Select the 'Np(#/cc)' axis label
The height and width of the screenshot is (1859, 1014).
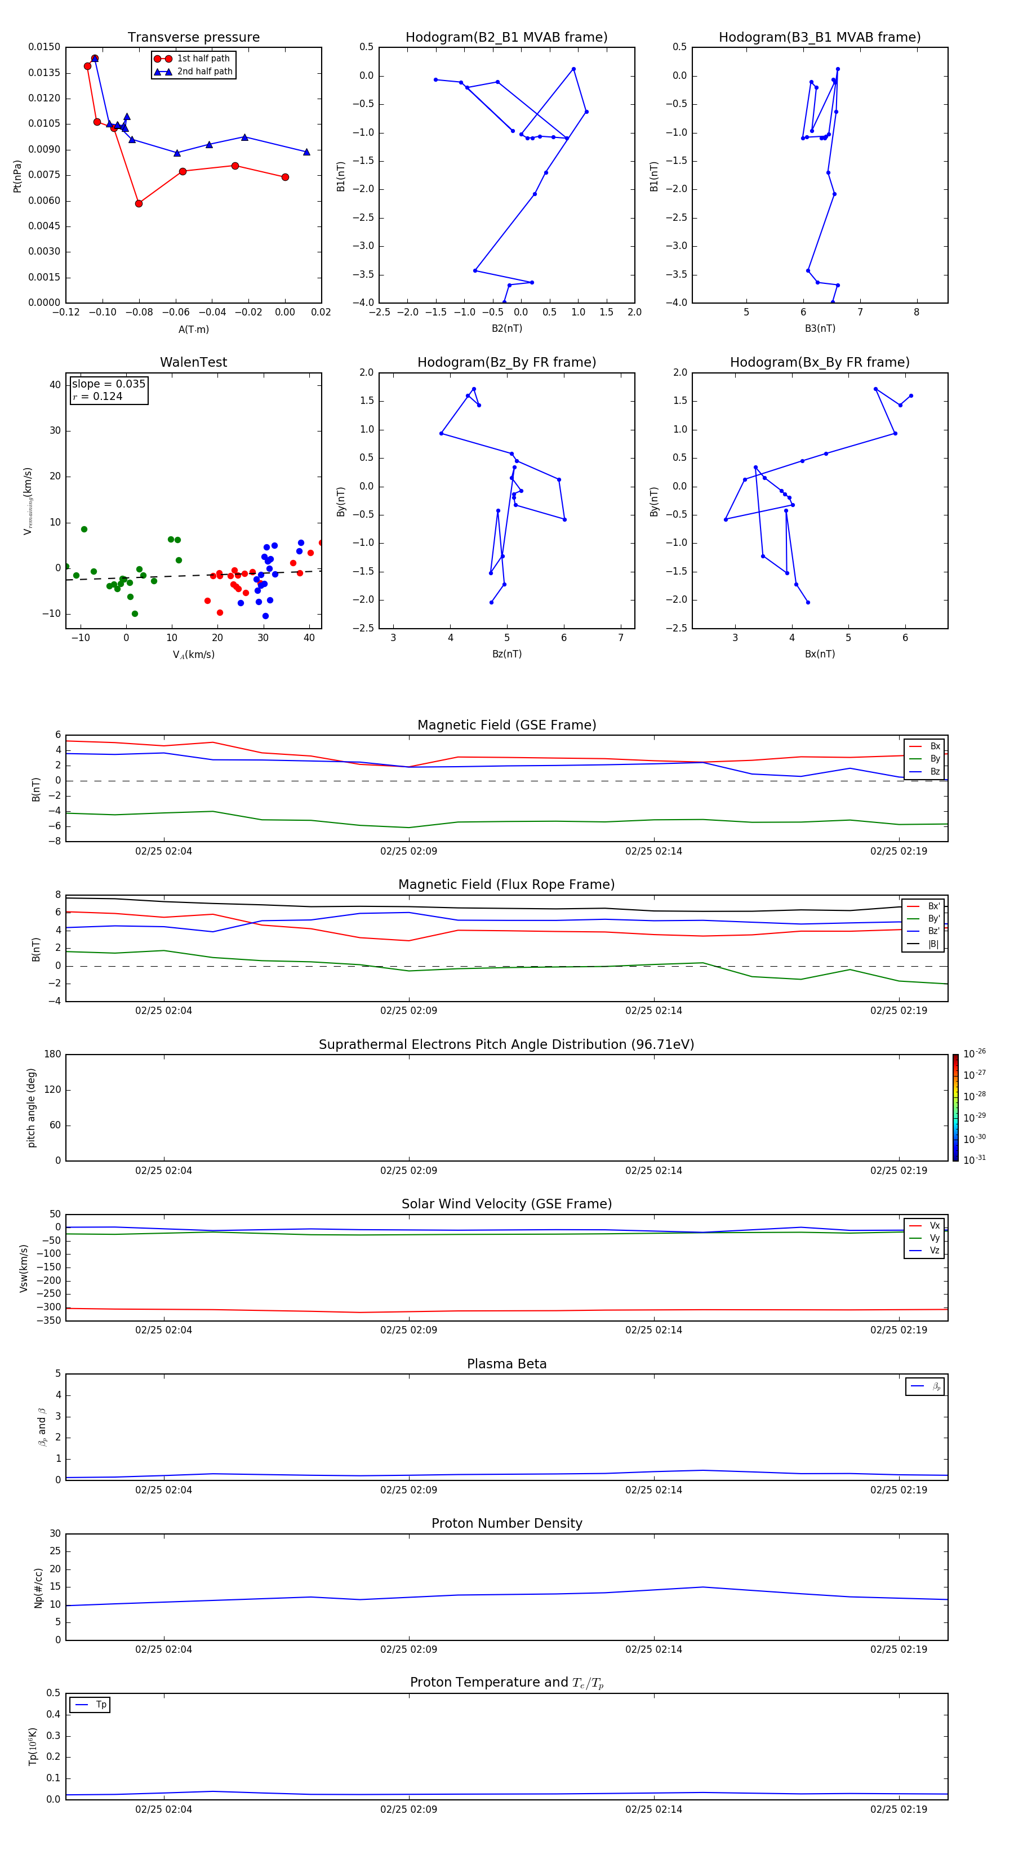(38, 1587)
